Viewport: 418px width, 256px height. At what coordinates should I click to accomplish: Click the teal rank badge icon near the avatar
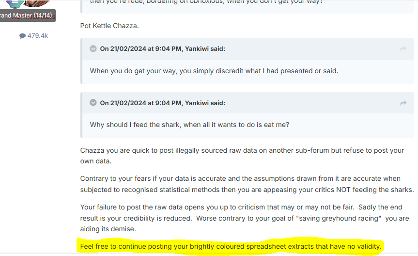pos(15,3)
